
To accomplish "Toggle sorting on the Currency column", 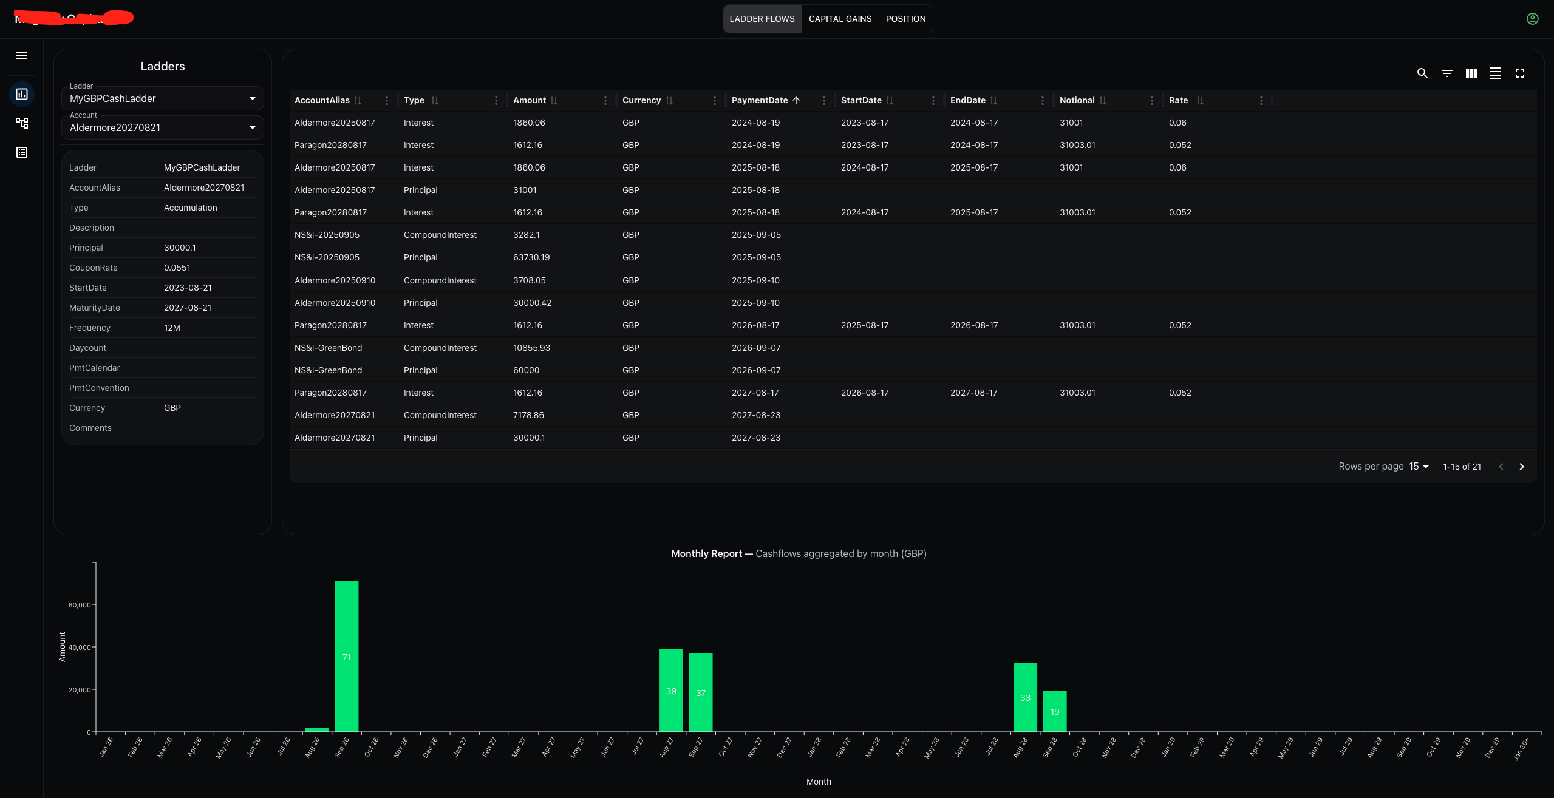I will (x=669, y=100).
